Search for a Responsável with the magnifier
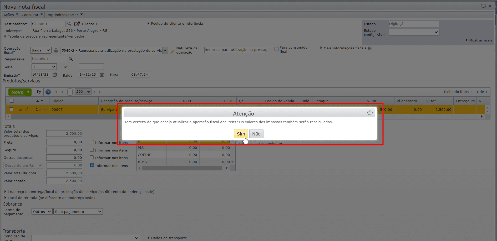Viewport: 497px width, 241px height. tap(71, 59)
